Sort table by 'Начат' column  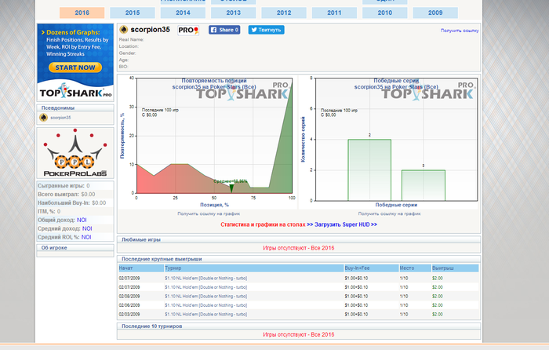point(141,268)
